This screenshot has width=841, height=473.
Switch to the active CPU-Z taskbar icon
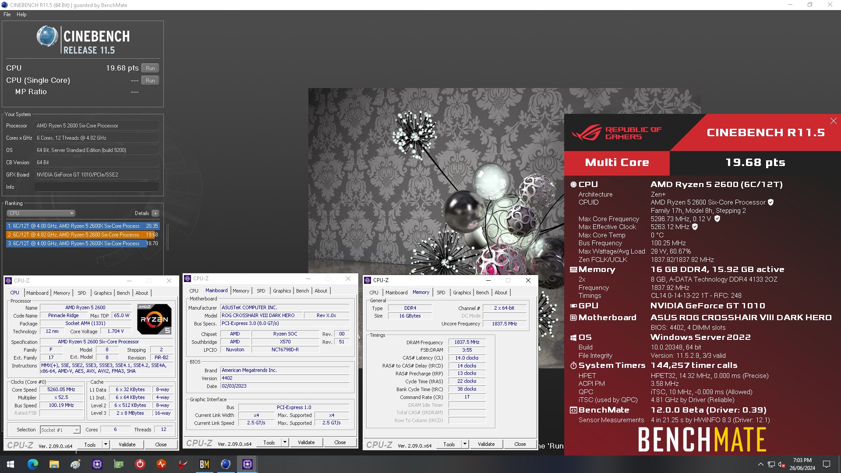coord(247,464)
